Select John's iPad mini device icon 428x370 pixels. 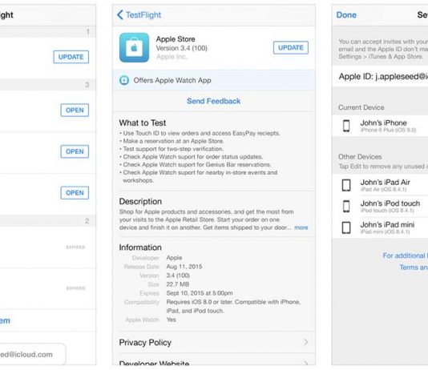pyautogui.click(x=346, y=227)
